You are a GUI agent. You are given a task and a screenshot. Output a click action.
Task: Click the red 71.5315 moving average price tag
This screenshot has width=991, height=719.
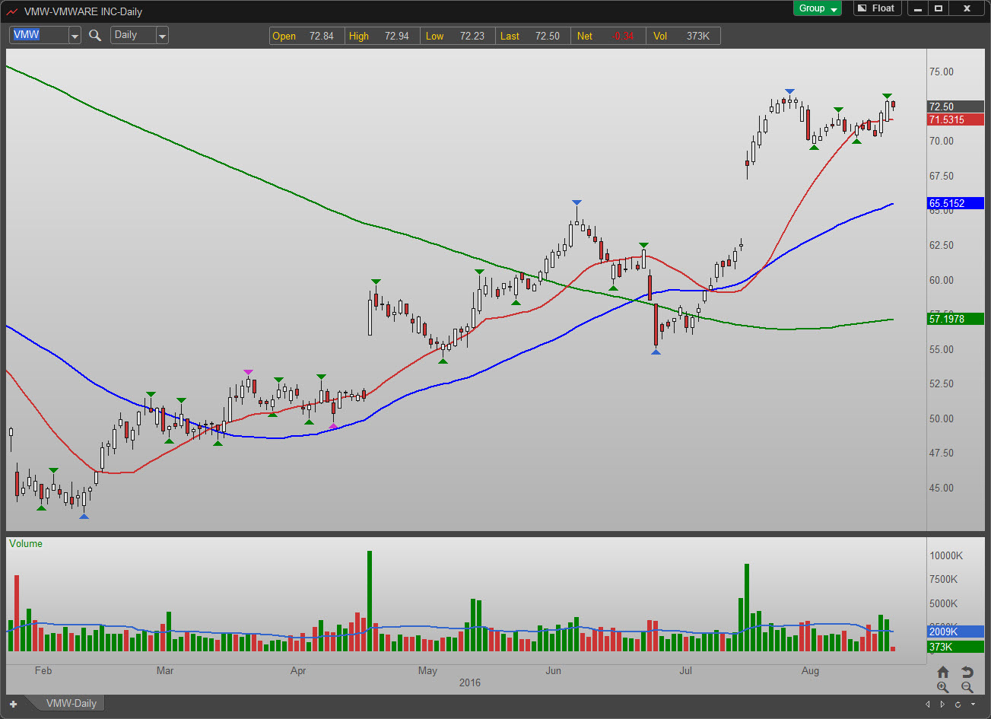[954, 120]
